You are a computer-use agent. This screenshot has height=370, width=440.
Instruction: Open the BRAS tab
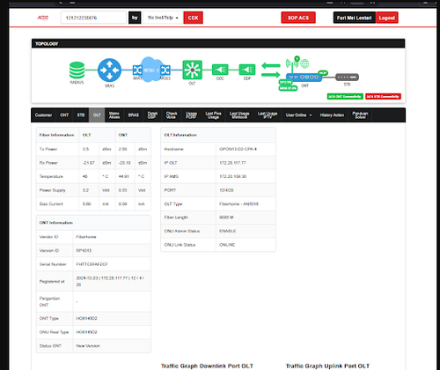134,115
